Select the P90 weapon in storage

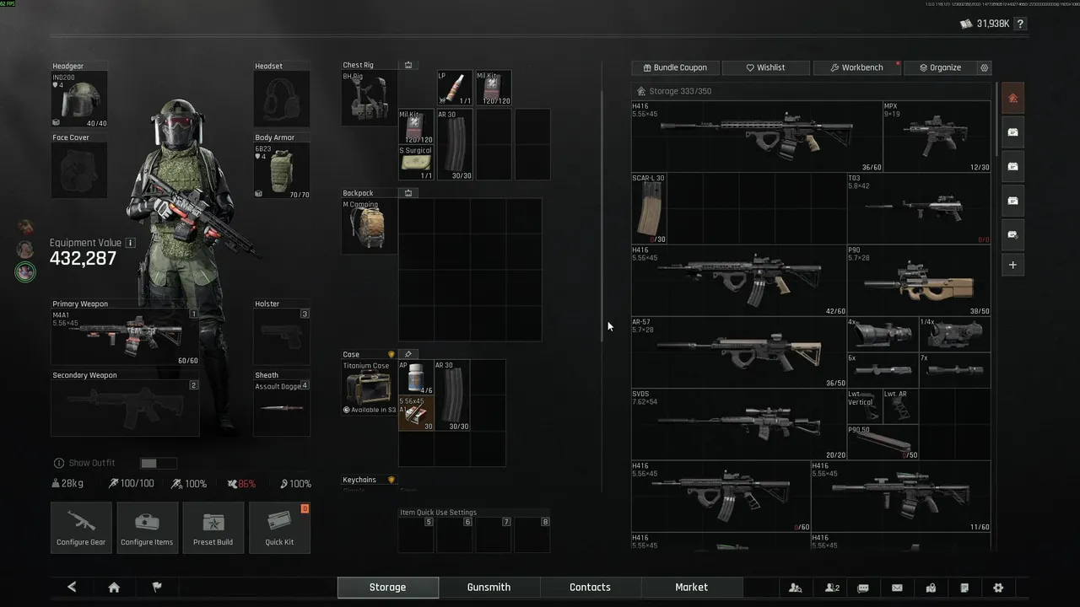[x=919, y=281]
